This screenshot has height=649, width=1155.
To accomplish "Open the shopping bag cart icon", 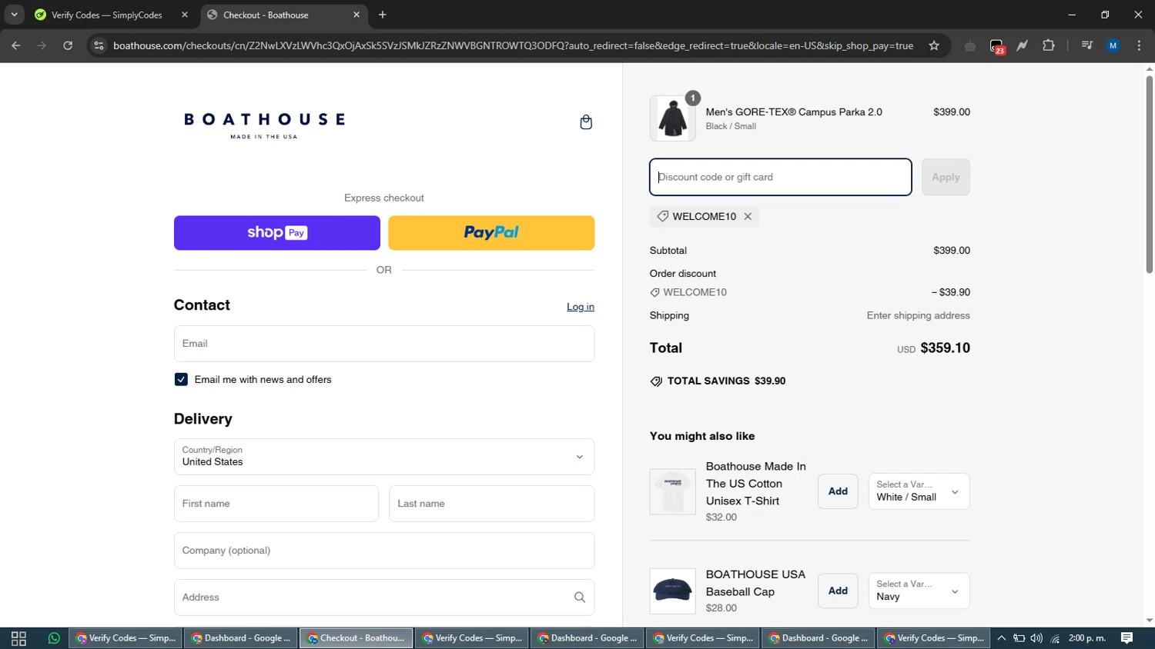I will tap(586, 122).
